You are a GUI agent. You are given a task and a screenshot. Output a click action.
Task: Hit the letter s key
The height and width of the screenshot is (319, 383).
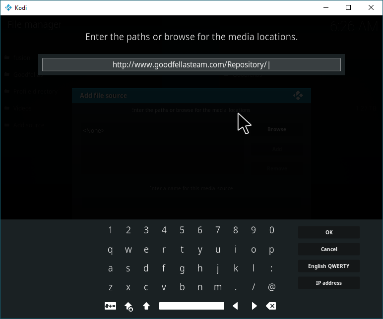(x=128, y=268)
